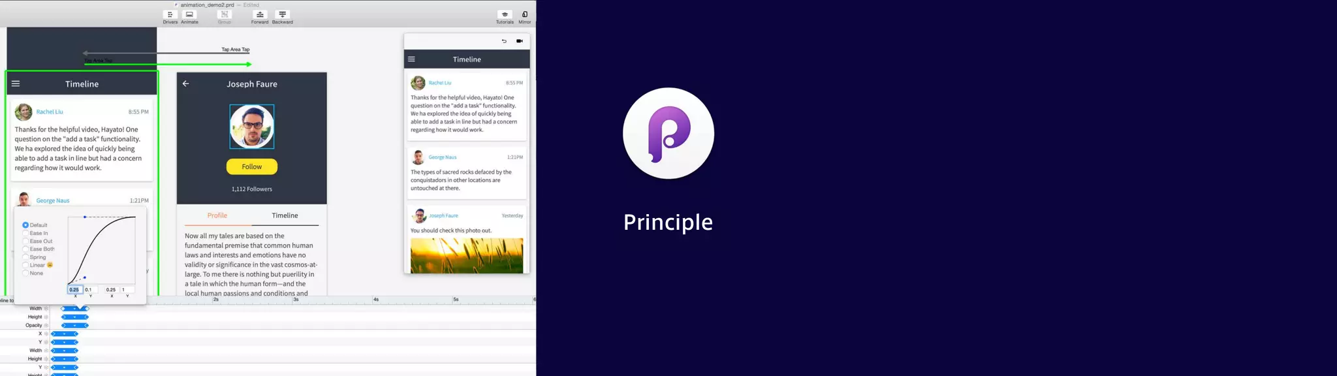Select Joseph Faure's profile photo on artboard
Viewport: 1337px width, 376px height.
[x=252, y=127]
